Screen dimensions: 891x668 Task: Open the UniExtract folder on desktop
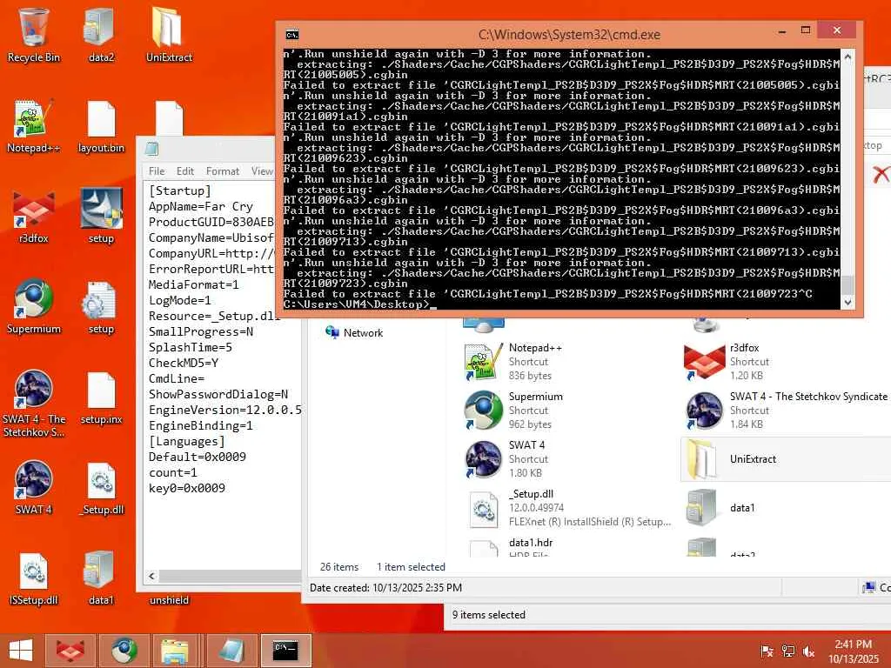click(169, 35)
